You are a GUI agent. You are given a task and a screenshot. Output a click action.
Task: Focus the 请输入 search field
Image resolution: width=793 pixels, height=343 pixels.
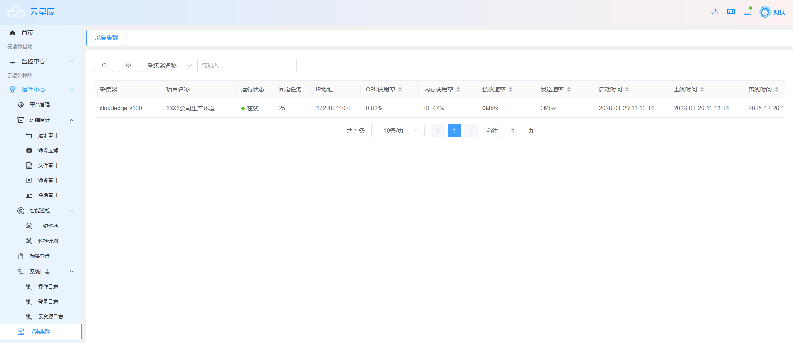point(247,65)
